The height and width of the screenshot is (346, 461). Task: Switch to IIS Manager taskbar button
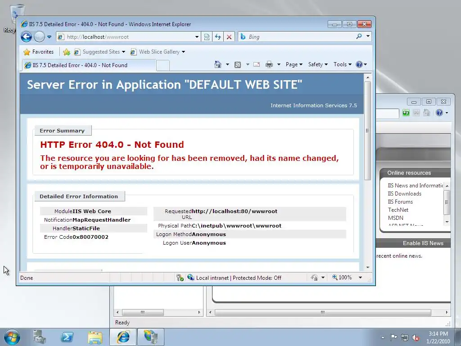click(x=150, y=337)
